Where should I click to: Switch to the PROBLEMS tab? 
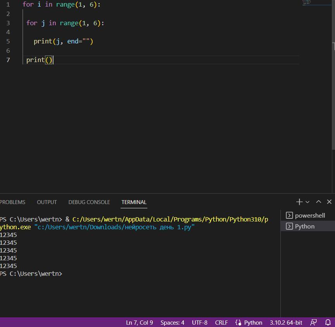pos(12,202)
